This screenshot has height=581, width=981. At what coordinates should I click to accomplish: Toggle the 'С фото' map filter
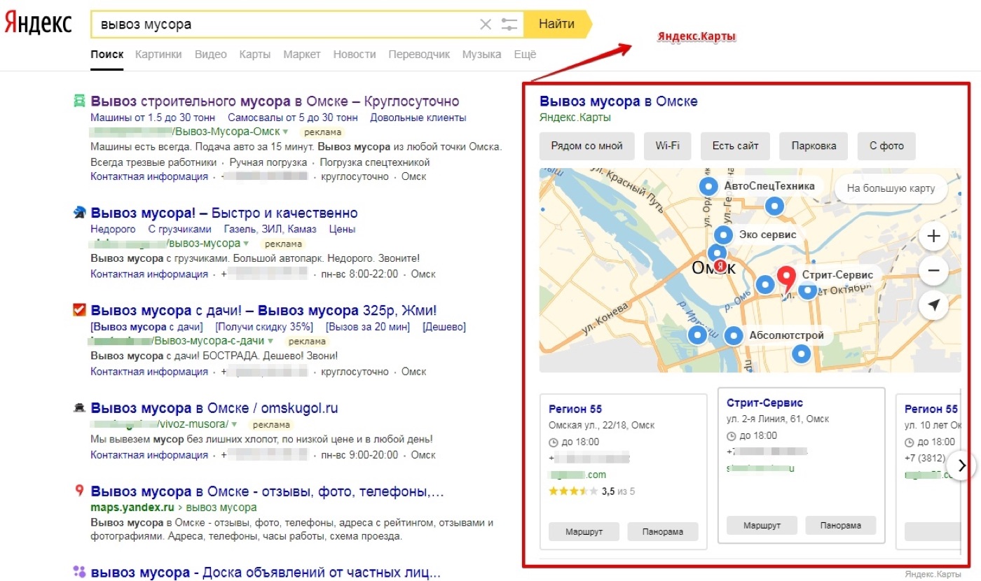[886, 146]
